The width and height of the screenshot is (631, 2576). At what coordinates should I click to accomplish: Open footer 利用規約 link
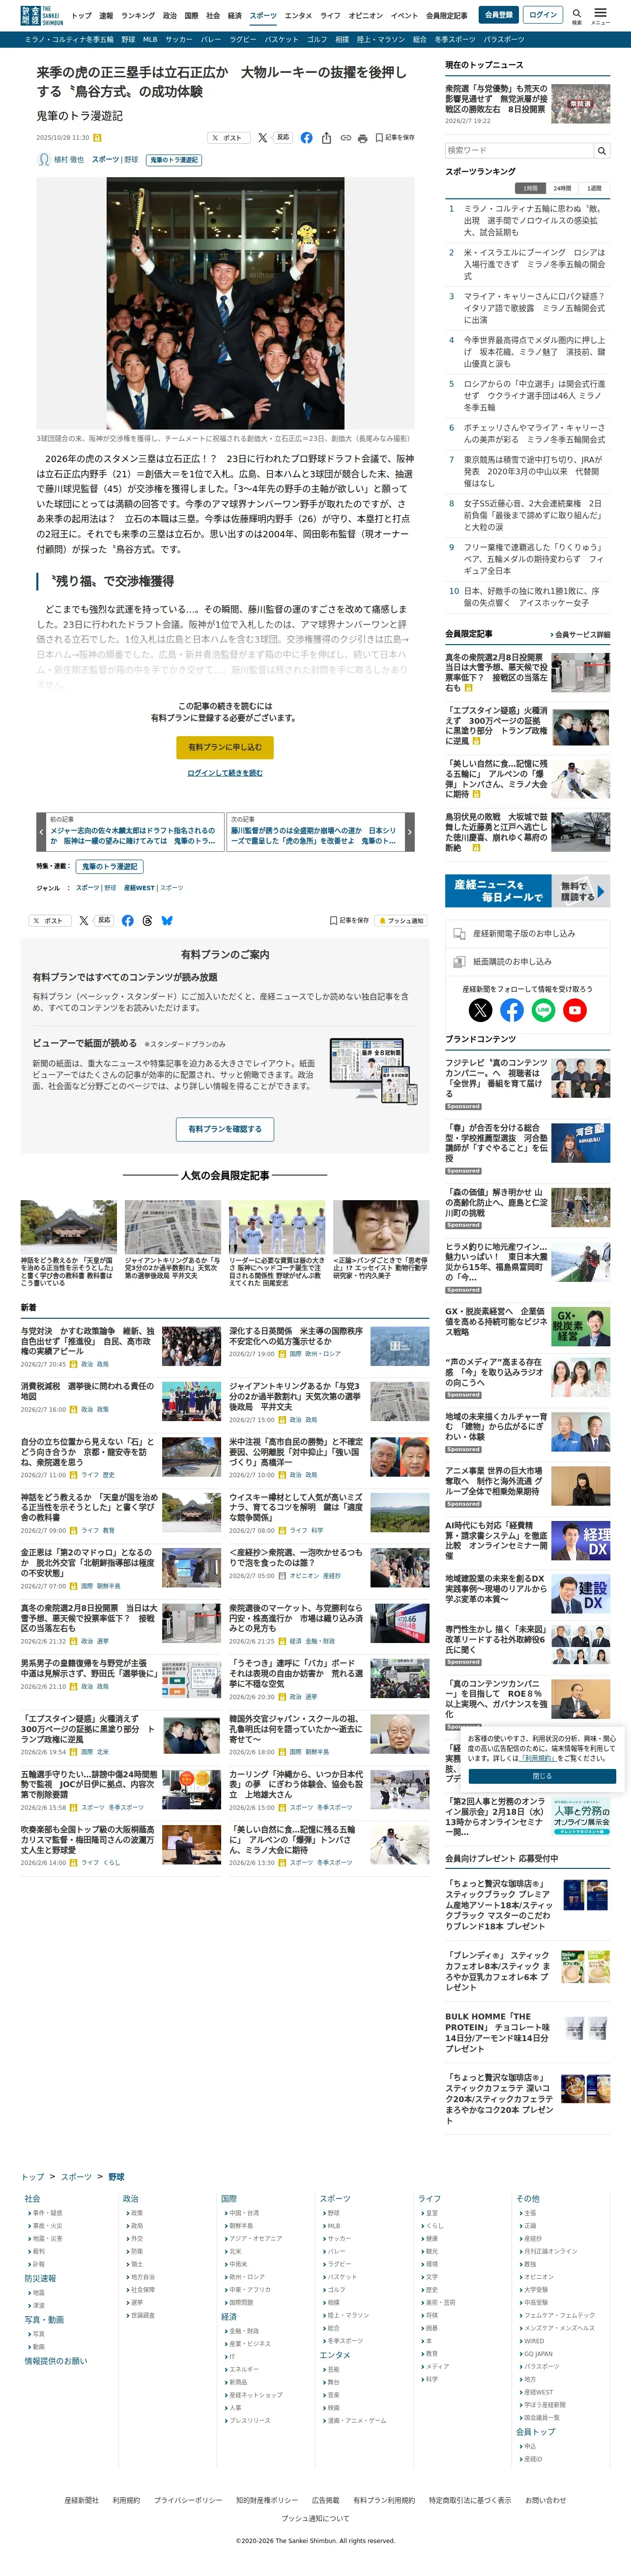pyautogui.click(x=126, y=2500)
